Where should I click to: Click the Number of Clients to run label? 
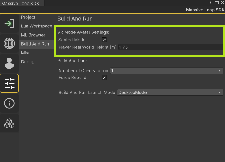(x=83, y=70)
